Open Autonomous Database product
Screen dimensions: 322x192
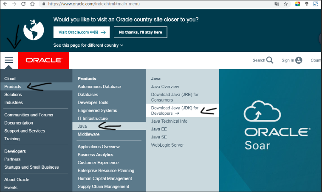99,87
